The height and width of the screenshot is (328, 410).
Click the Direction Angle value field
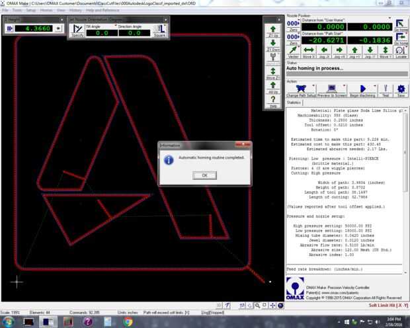(134, 33)
